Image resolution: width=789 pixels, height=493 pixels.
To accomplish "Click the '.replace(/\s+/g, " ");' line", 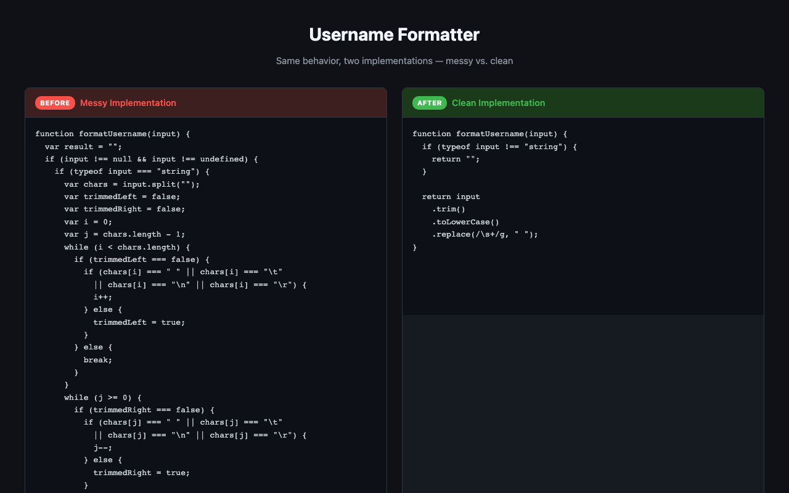I will pyautogui.click(x=485, y=234).
